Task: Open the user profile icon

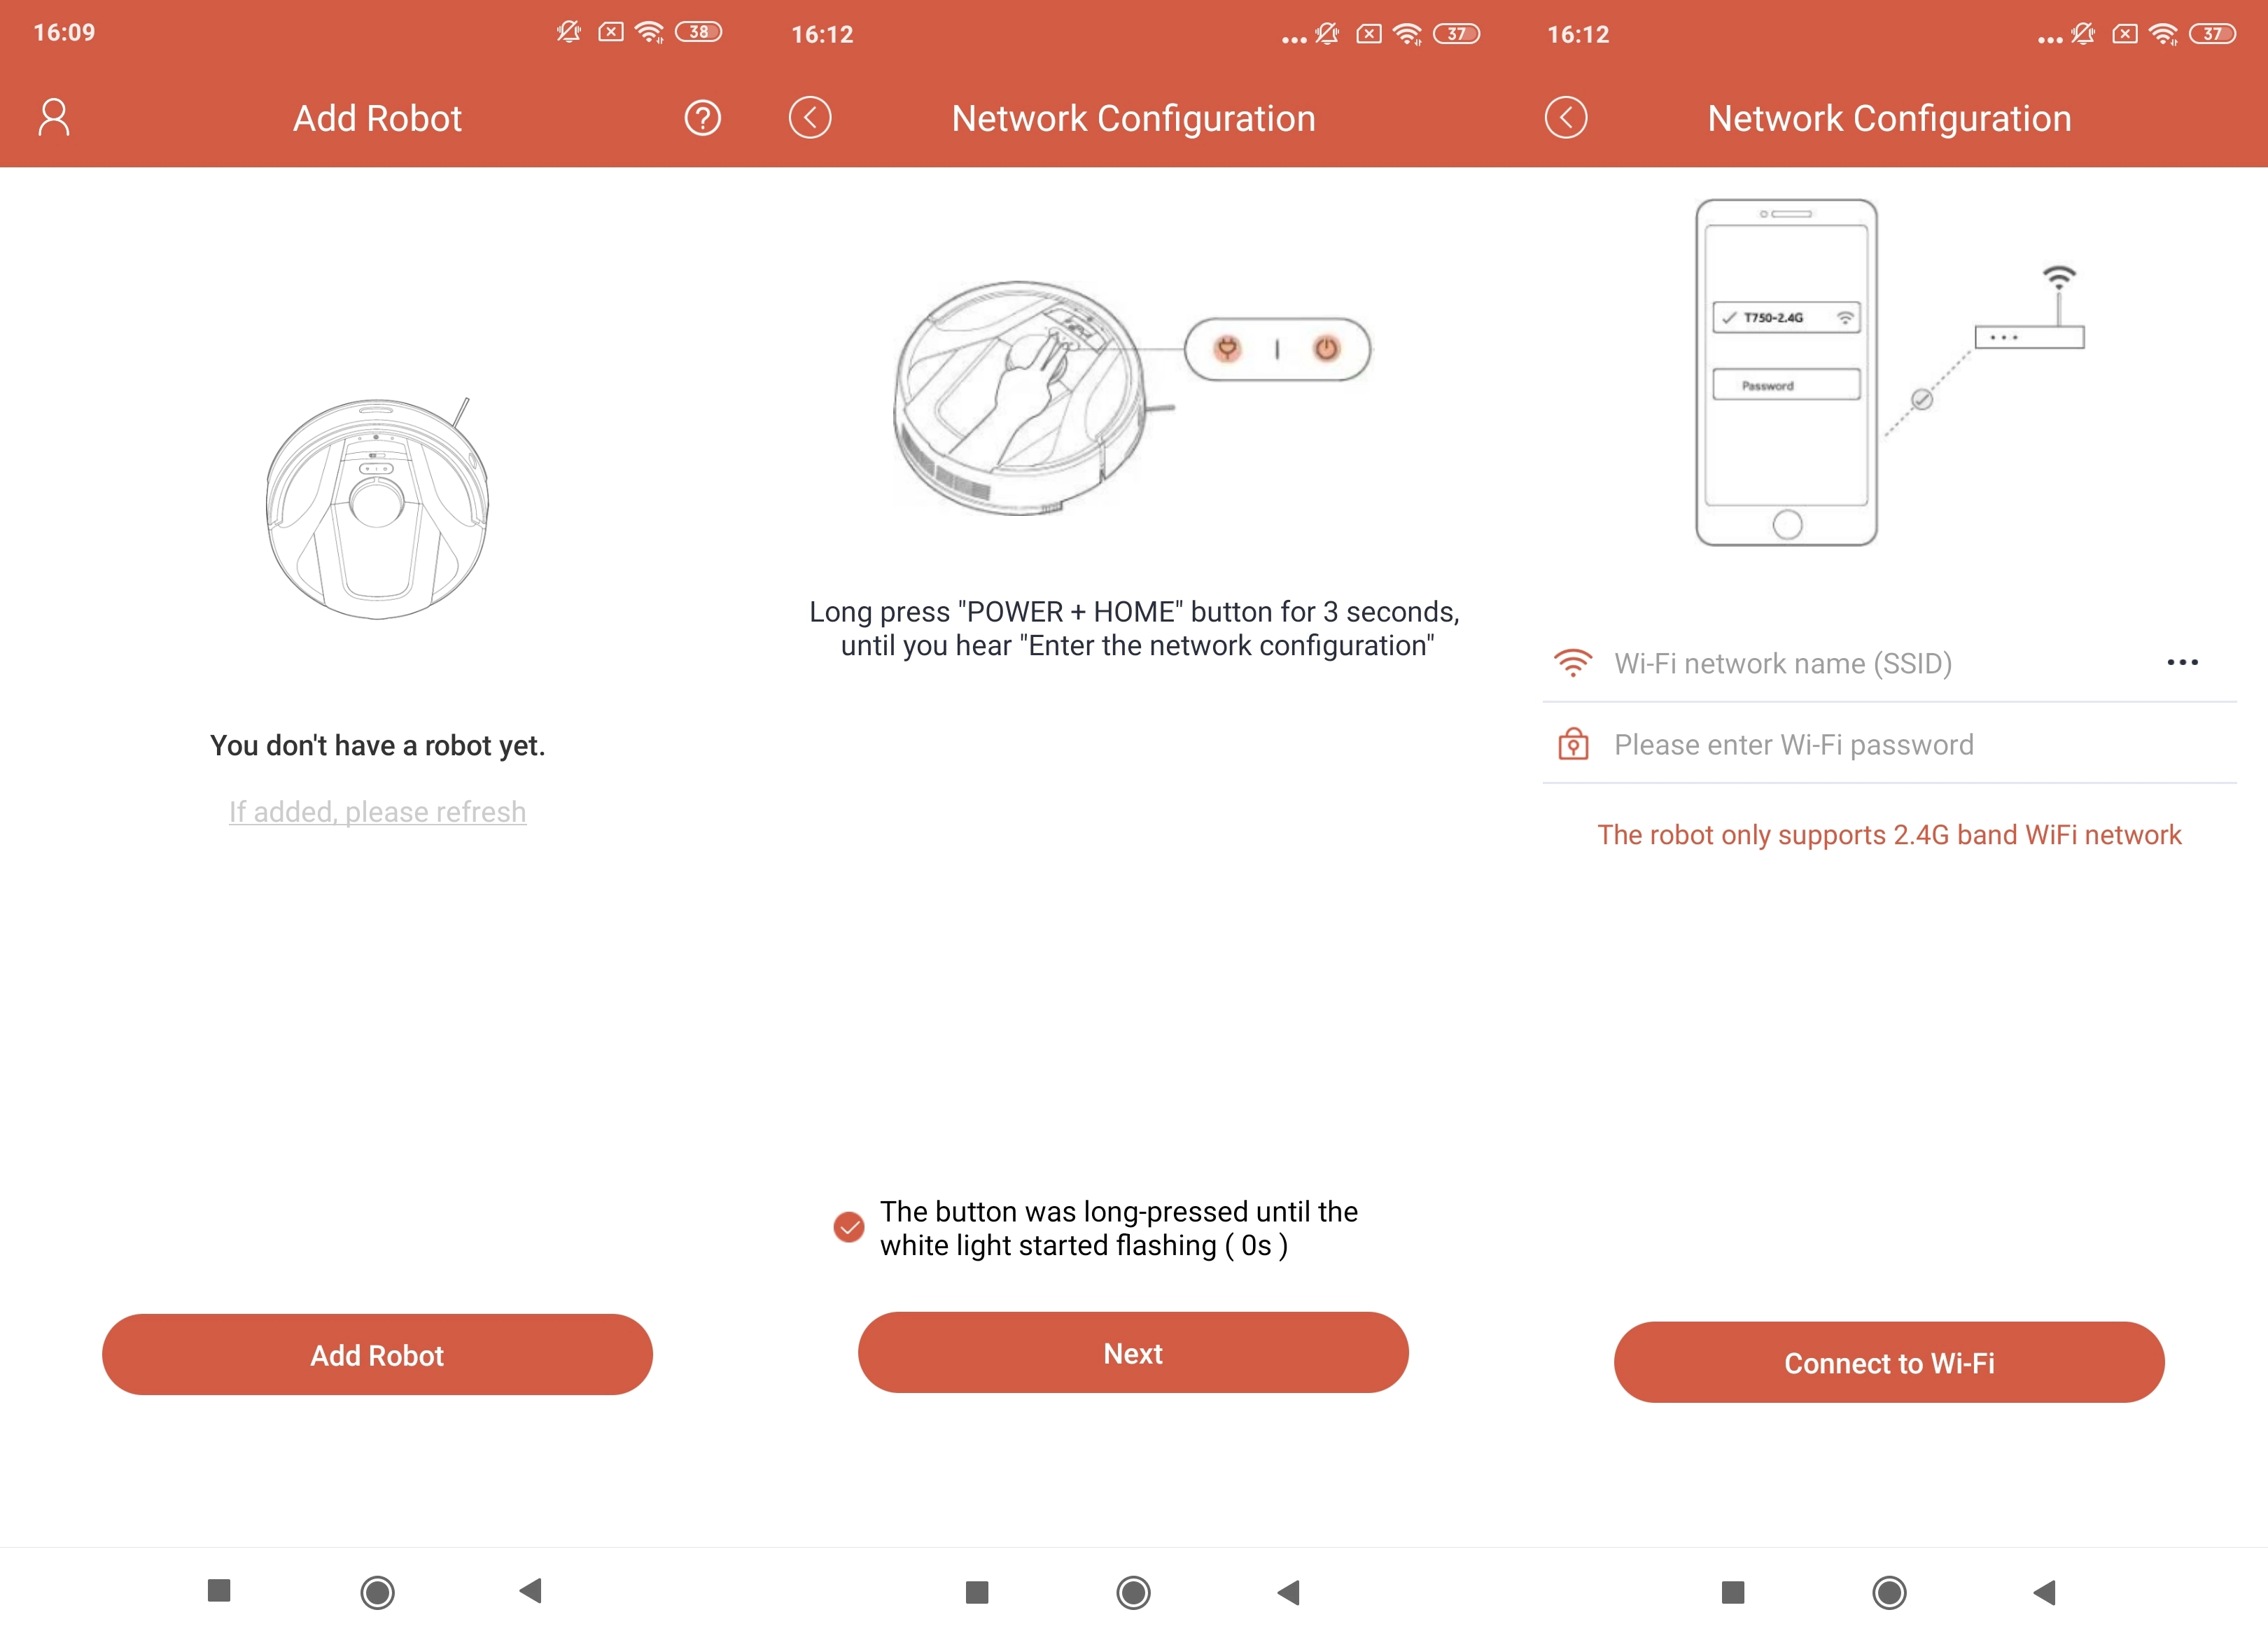Action: [54, 118]
